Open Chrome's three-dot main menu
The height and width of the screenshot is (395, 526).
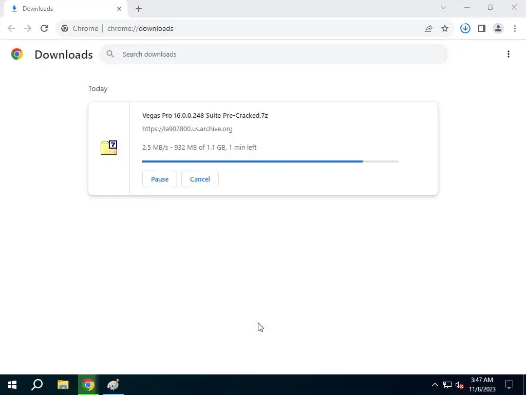pyautogui.click(x=515, y=29)
